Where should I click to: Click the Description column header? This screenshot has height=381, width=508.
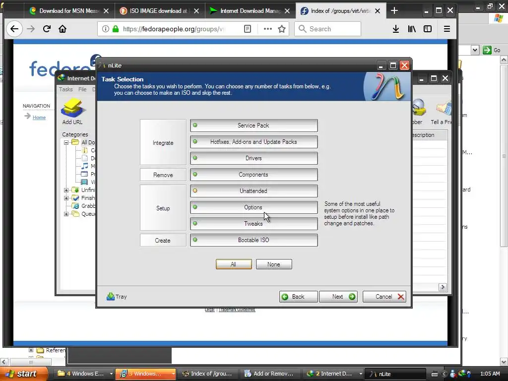point(429,135)
